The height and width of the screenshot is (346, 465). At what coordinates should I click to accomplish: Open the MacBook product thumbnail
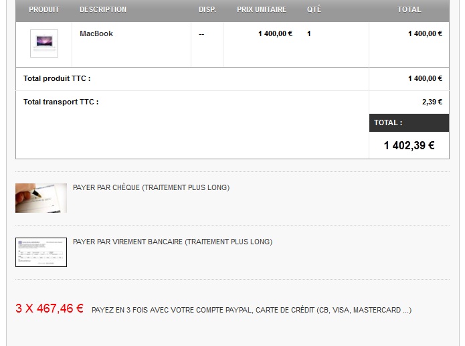(x=44, y=44)
